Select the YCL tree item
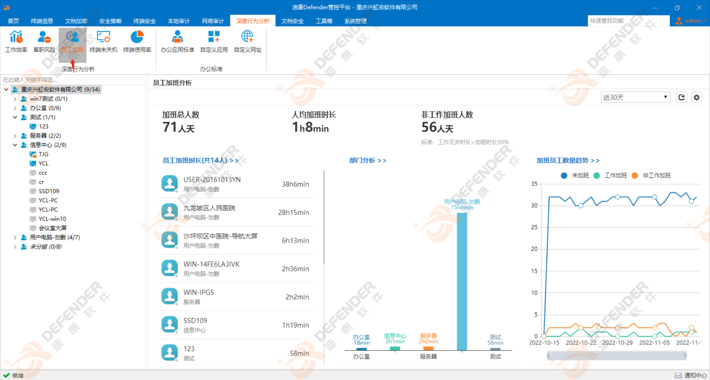The width and height of the screenshot is (710, 380). [x=44, y=163]
